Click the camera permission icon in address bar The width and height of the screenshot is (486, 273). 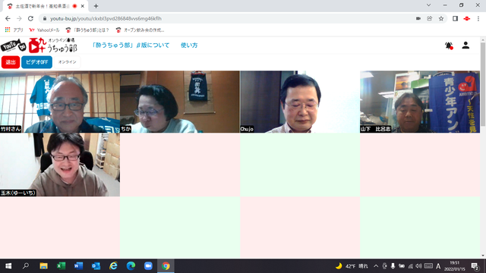pyautogui.click(x=418, y=18)
